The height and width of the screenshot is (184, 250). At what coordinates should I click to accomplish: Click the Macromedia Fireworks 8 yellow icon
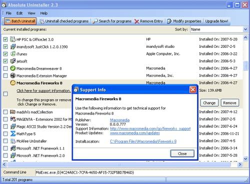12,83
